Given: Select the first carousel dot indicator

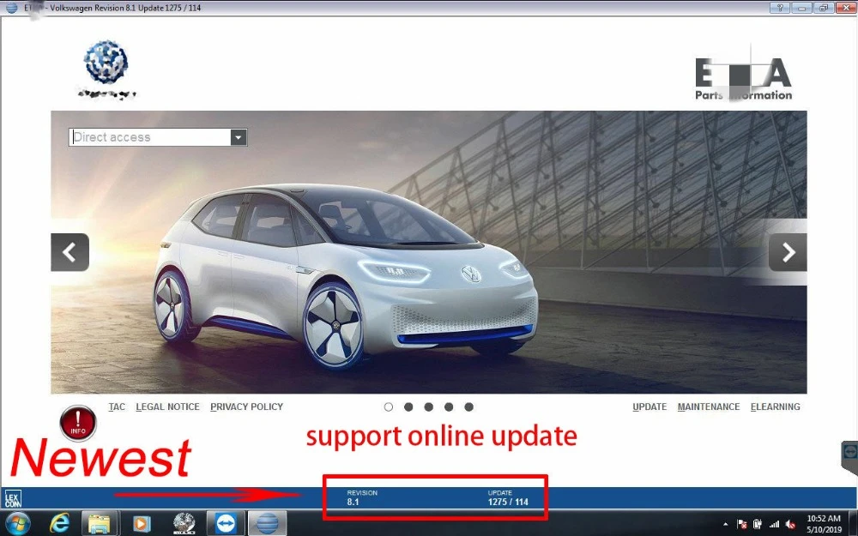Looking at the screenshot, I should coord(389,407).
